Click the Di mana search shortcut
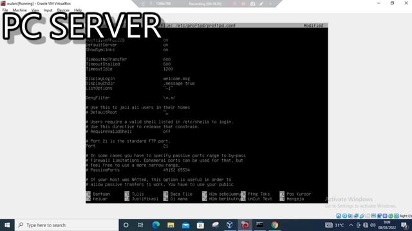Image resolution: width=412 pixels, height=231 pixels. tap(176, 199)
